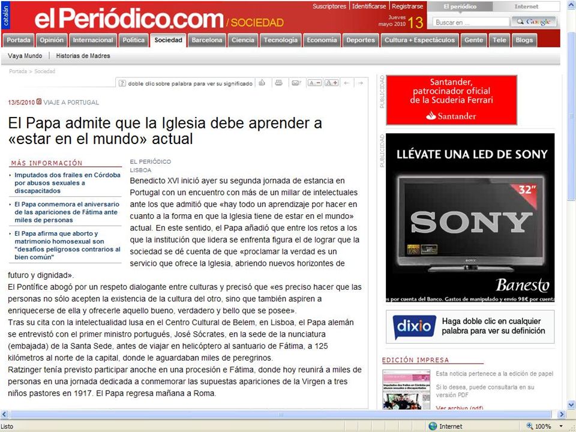The width and height of the screenshot is (576, 432).
Task: Print the article using the printer icon
Action: click(x=279, y=83)
